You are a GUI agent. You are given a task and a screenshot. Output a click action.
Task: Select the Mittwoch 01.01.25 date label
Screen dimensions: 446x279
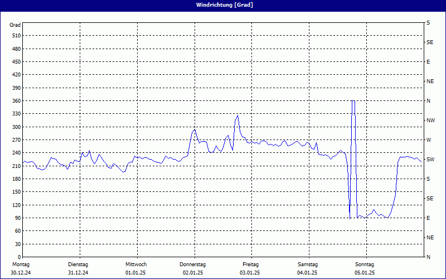tap(136, 268)
